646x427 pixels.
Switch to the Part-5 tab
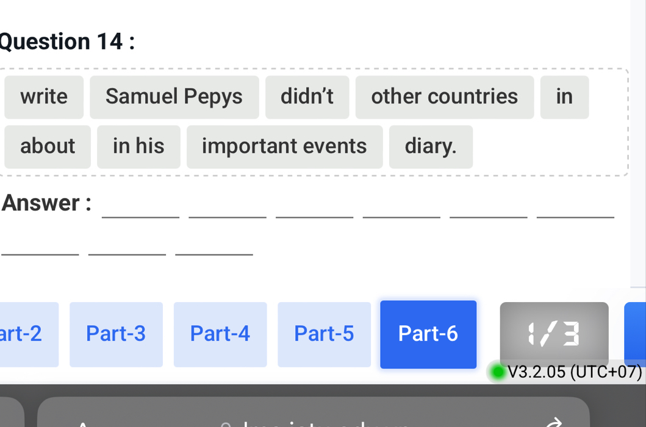[324, 334]
